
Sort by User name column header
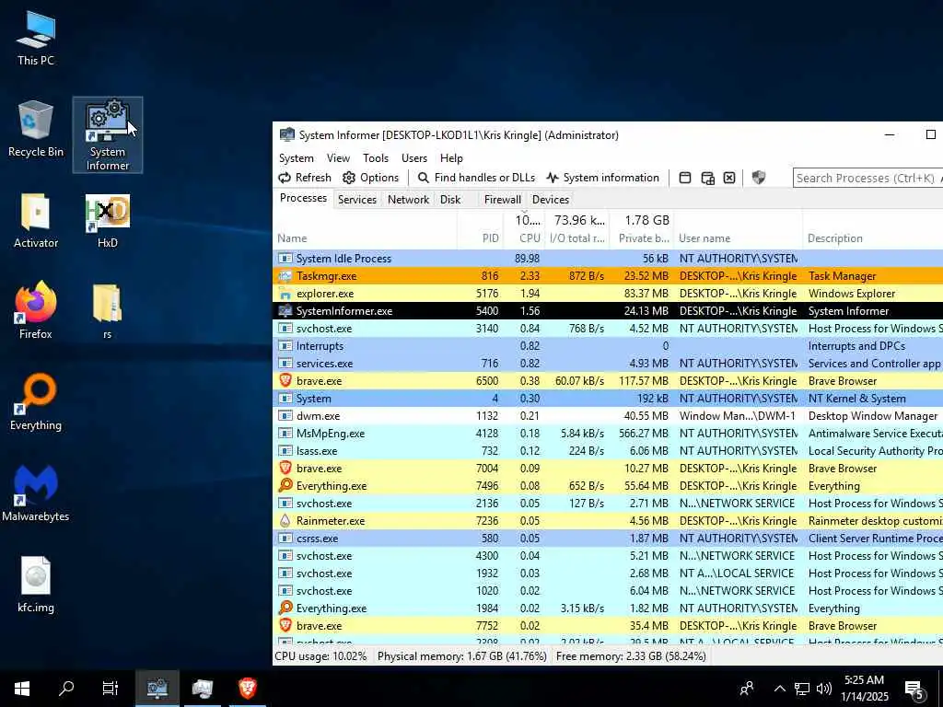(x=738, y=238)
